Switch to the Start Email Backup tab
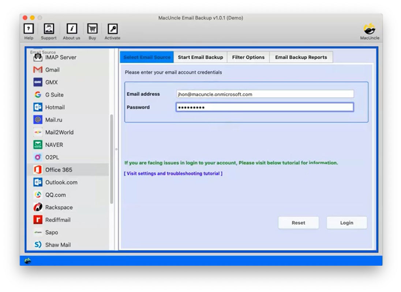Viewport: 401px width, 292px height. (200, 57)
